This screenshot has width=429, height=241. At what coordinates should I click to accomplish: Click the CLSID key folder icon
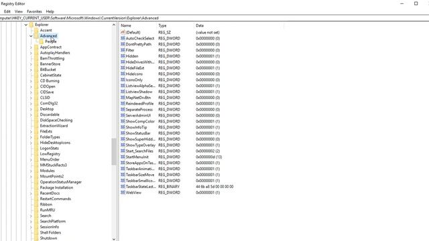(x=36, y=98)
